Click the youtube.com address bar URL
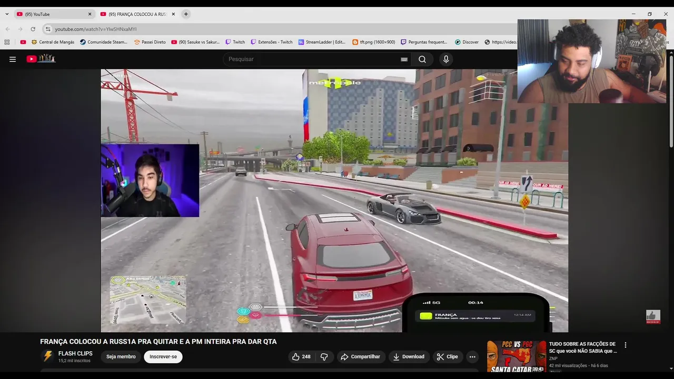This screenshot has width=674, height=379. (95, 29)
